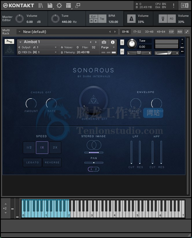The height and width of the screenshot is (238, 192).
Task: Shift keyboard octave up arrow
Action: 5,204
